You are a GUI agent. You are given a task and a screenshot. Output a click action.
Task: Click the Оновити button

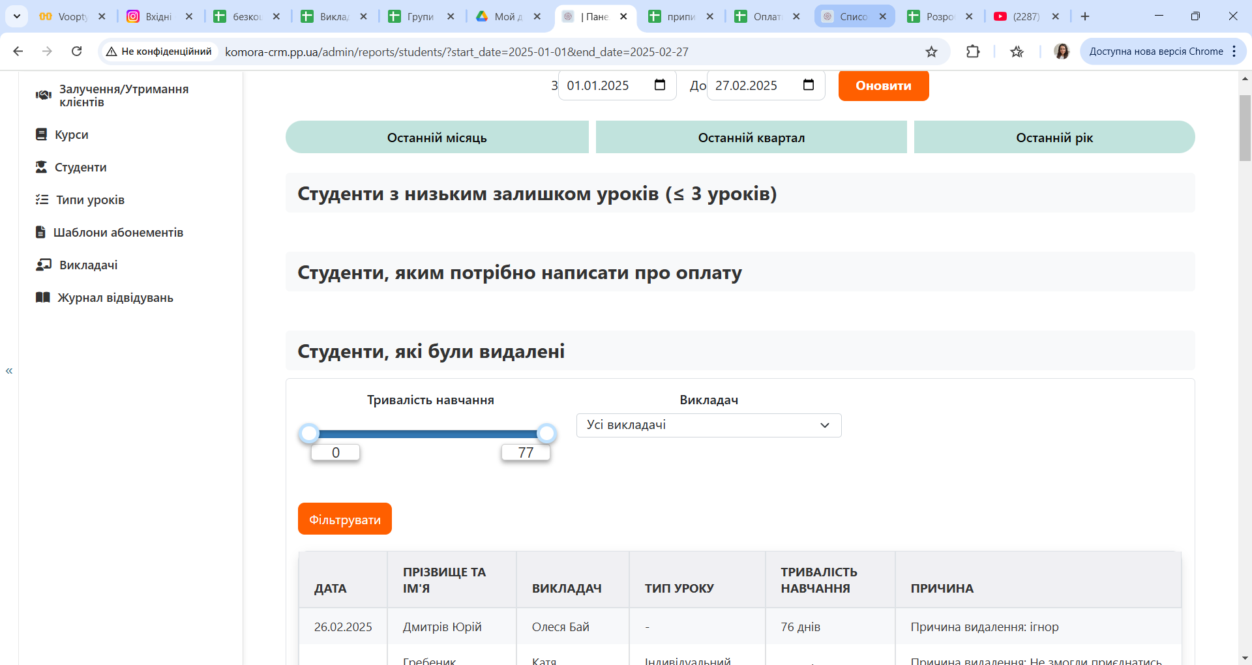click(x=883, y=85)
